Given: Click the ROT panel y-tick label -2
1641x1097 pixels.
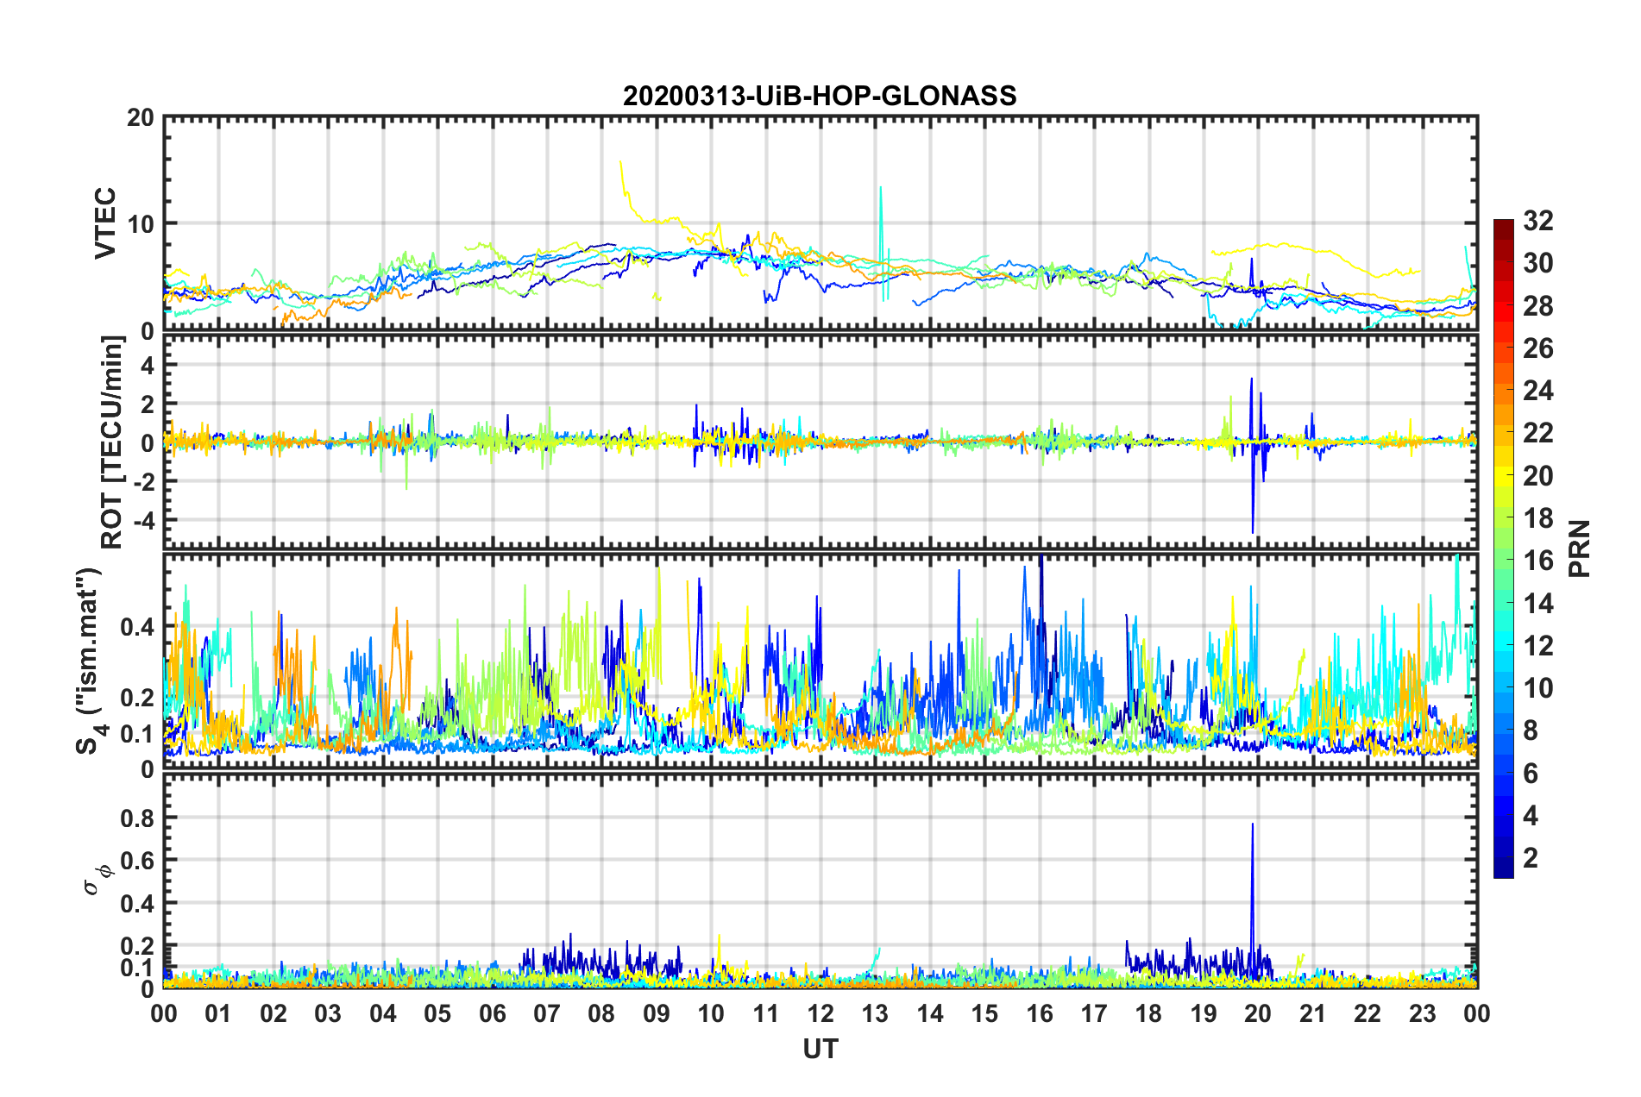Looking at the screenshot, I should (x=145, y=481).
